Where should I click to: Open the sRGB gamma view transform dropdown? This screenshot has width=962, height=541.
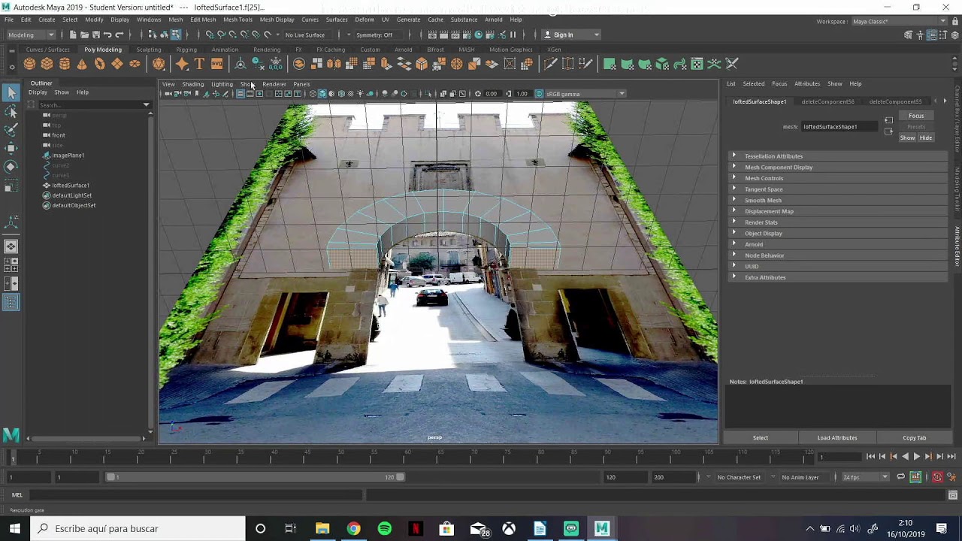point(585,94)
